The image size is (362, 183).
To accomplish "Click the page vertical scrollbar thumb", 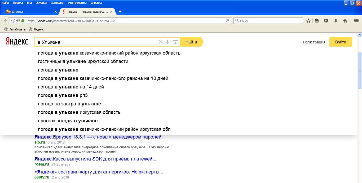I will pyautogui.click(x=360, y=70).
